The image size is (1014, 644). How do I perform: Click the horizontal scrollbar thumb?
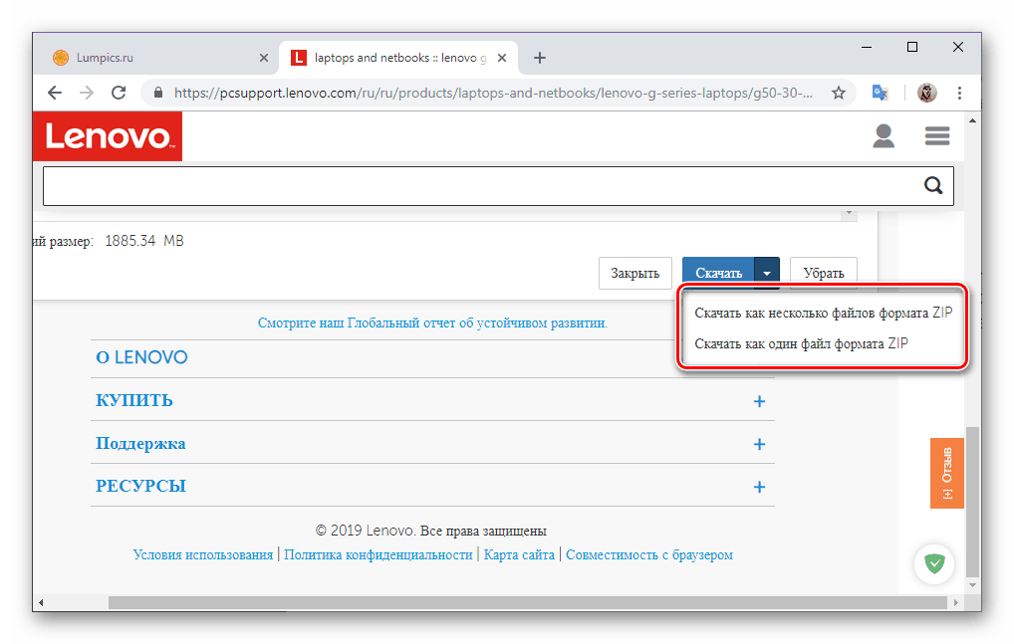point(528,602)
